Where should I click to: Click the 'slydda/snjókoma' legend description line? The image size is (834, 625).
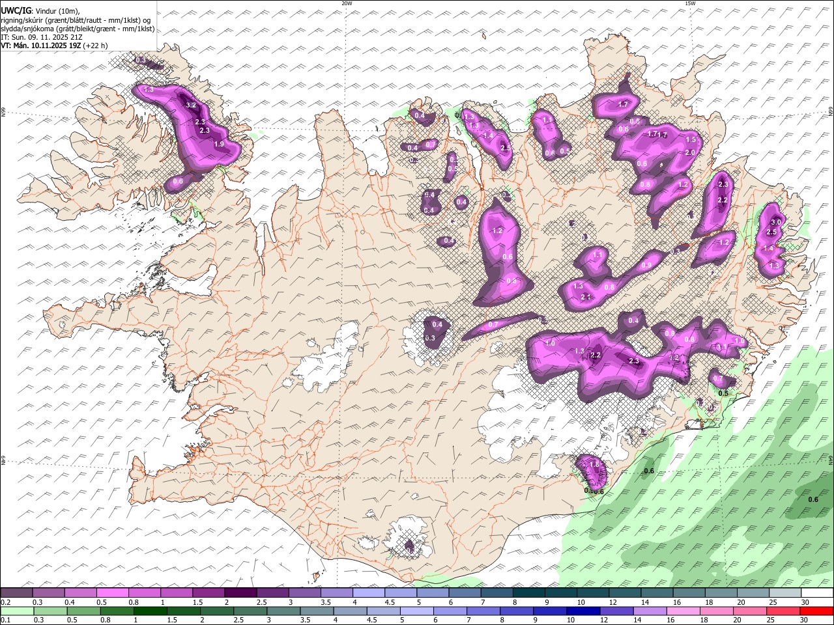point(78,29)
